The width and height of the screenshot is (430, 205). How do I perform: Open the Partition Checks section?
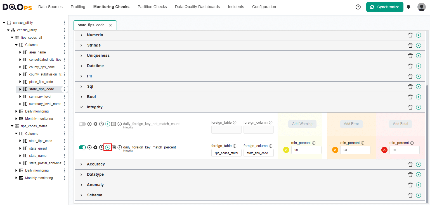(x=152, y=7)
